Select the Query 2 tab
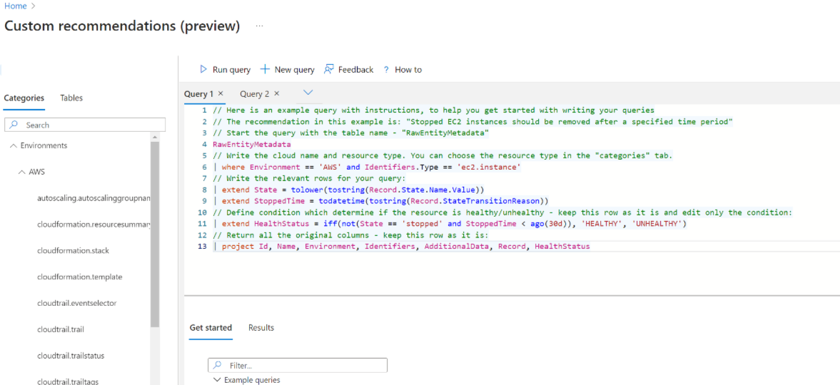The image size is (840, 385). point(254,93)
